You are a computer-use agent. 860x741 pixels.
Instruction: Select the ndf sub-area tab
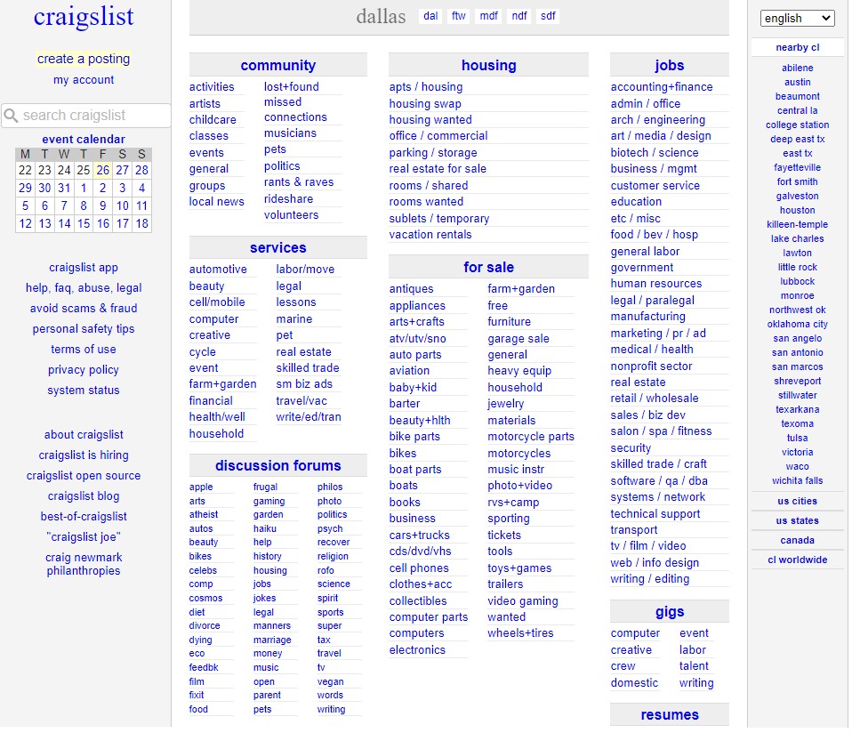(x=519, y=16)
